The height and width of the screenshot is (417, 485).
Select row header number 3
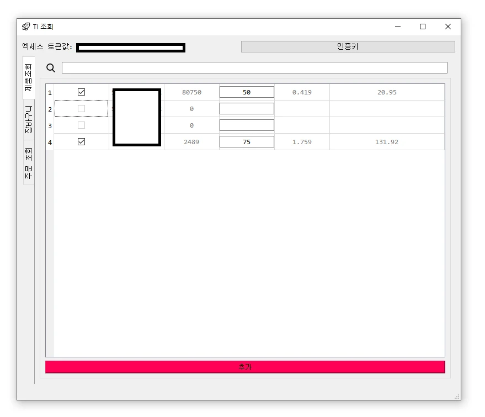coord(50,126)
